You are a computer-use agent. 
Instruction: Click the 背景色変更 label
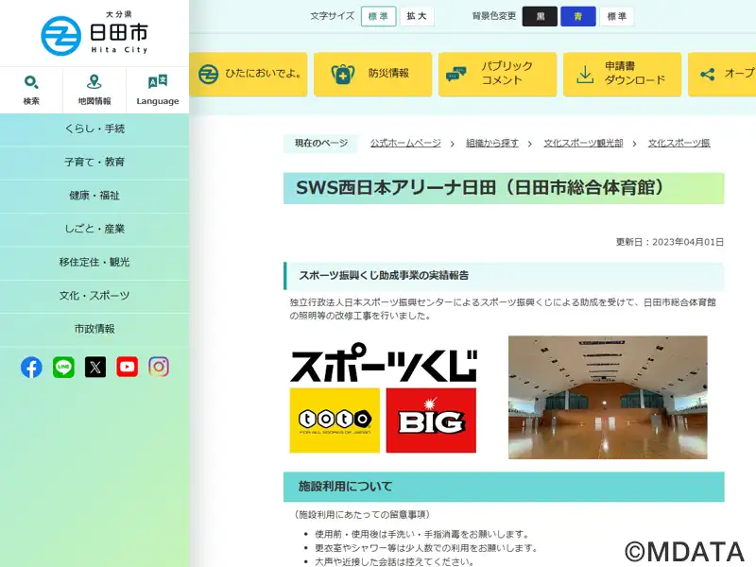494,16
